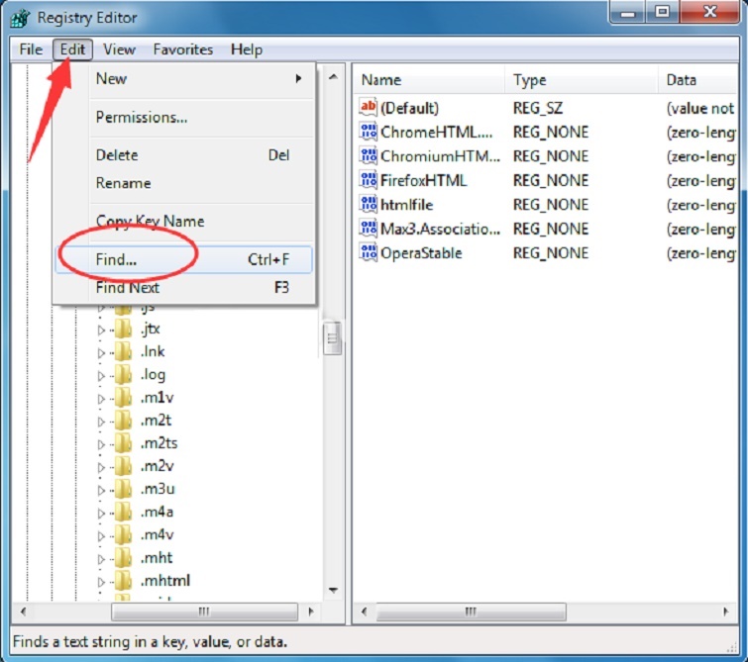Click the ChromeHTML binary value icon
The width and height of the screenshot is (748, 662).
click(369, 132)
